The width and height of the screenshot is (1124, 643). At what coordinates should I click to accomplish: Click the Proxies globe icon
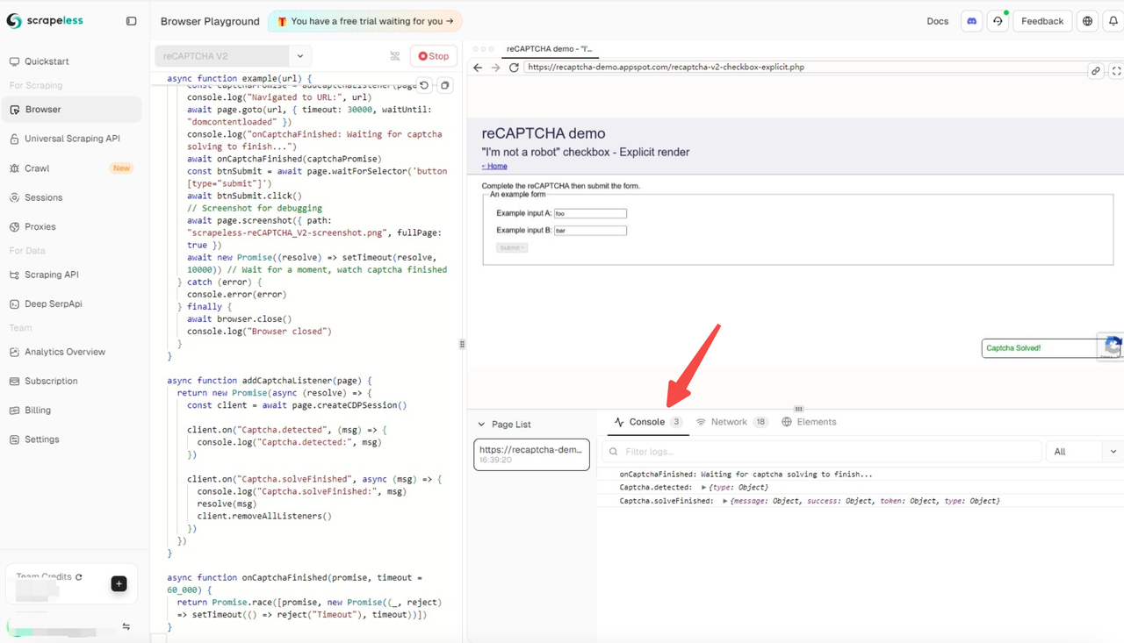pos(15,226)
